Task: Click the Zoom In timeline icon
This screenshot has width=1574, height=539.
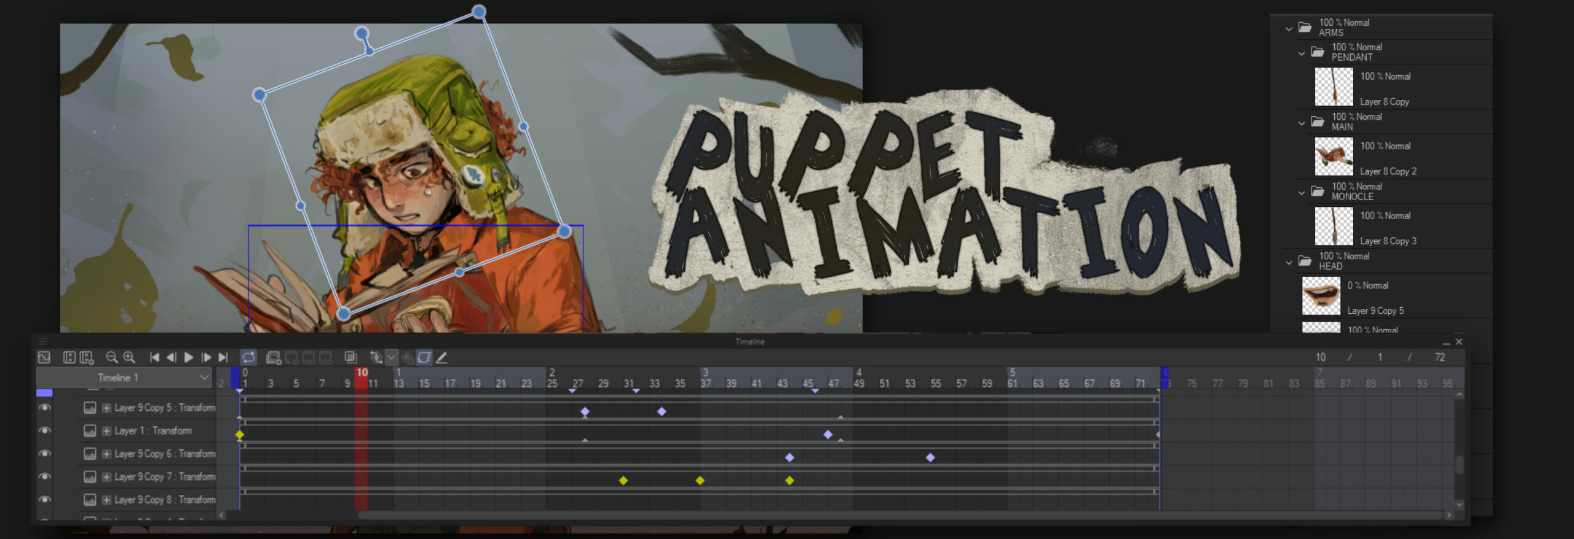Action: [x=129, y=357]
